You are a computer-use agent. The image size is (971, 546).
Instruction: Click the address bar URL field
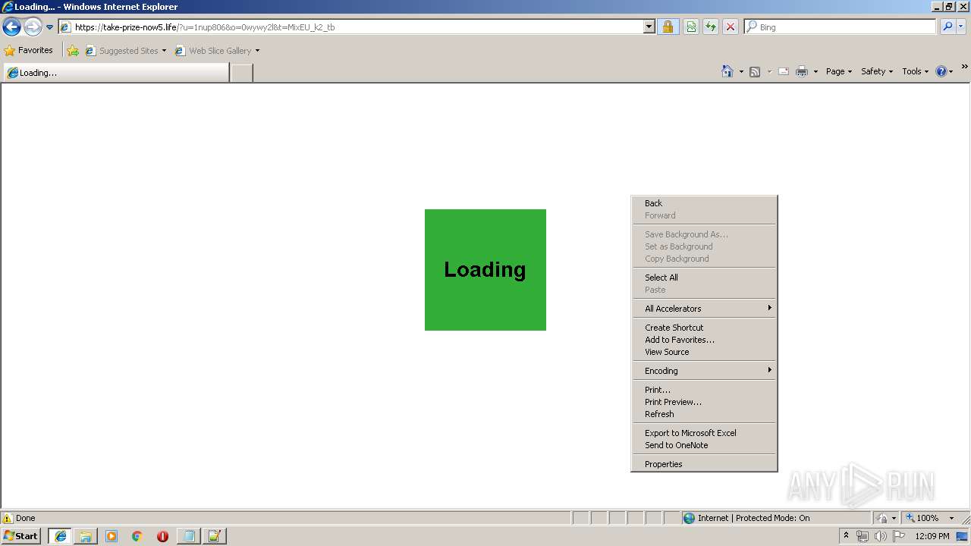pos(350,27)
